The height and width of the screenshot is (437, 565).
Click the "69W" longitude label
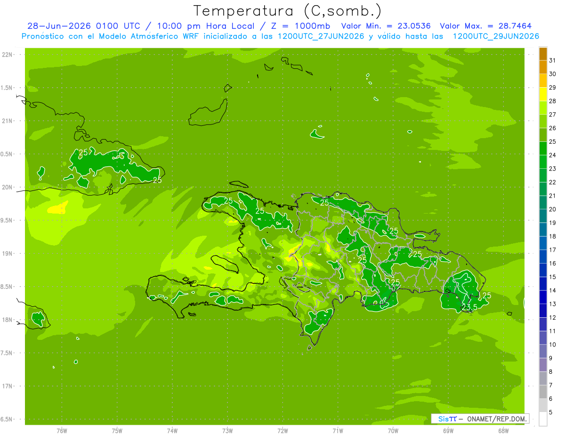[x=448, y=430]
